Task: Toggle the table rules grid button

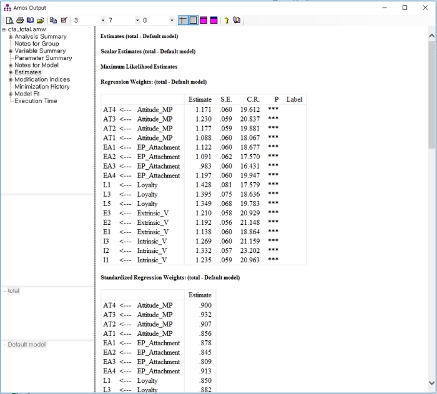Action: pyautogui.click(x=183, y=21)
